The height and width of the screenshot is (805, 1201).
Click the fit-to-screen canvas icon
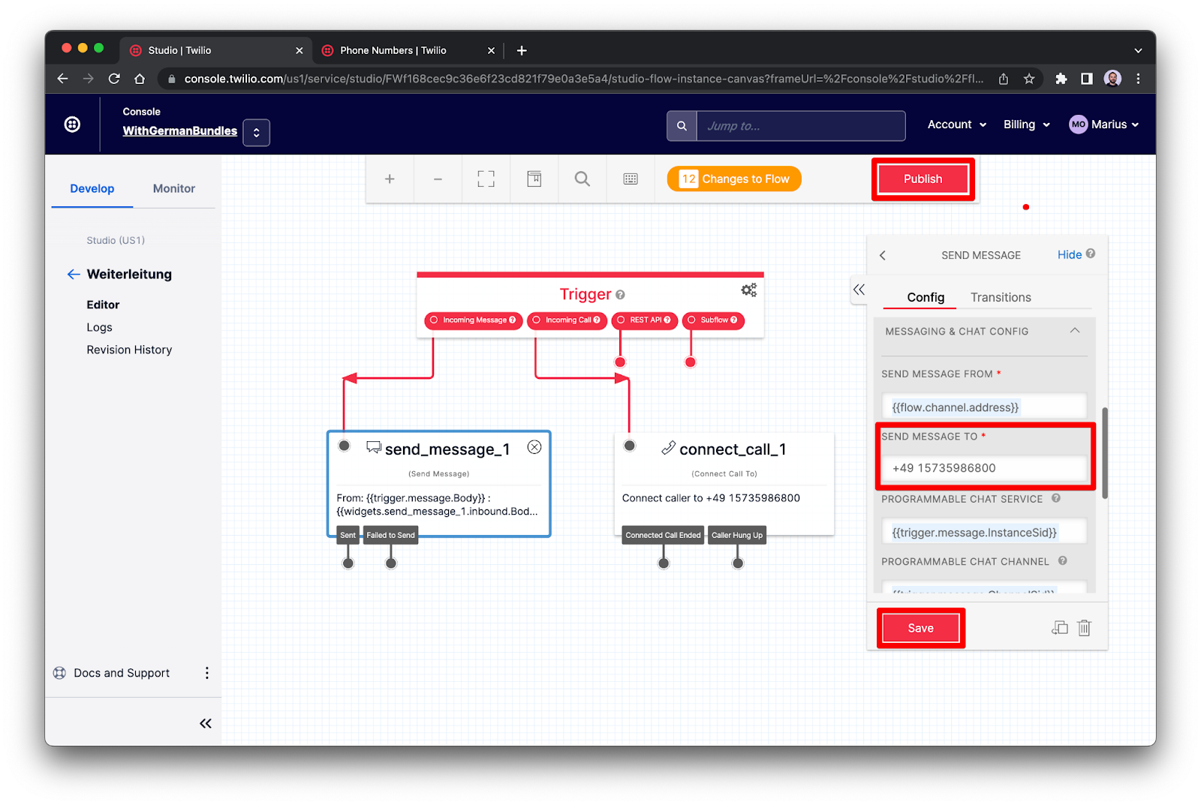click(x=486, y=179)
